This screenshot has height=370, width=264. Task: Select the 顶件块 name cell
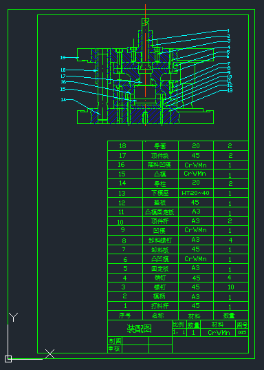(x=160, y=156)
